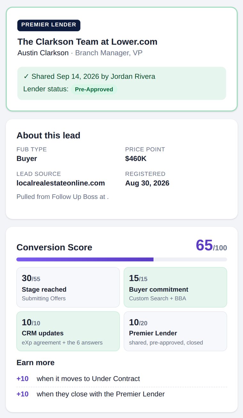
Task: Open the 'Premier Lender' 10/20 score tile
Action: coord(175,331)
